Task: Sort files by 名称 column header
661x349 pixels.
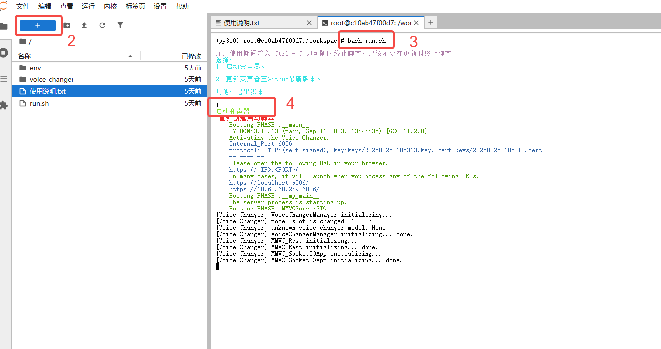Action: pyautogui.click(x=25, y=56)
